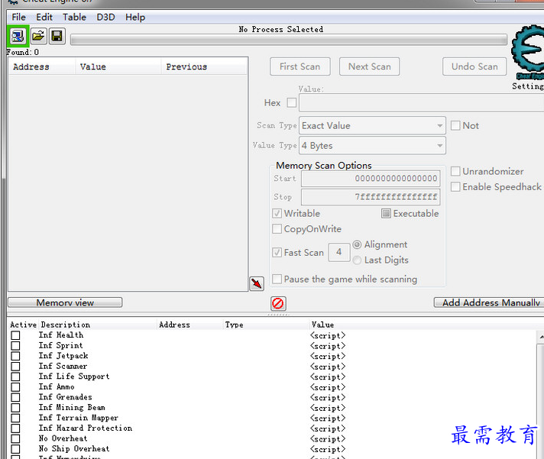This screenshot has width=544, height=459.
Task: Open the File menu
Action: pos(19,17)
